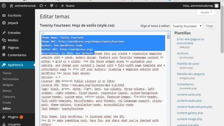Click the Version: 1.3 line
Screen dimensions: 224x126
coord(50,77)
